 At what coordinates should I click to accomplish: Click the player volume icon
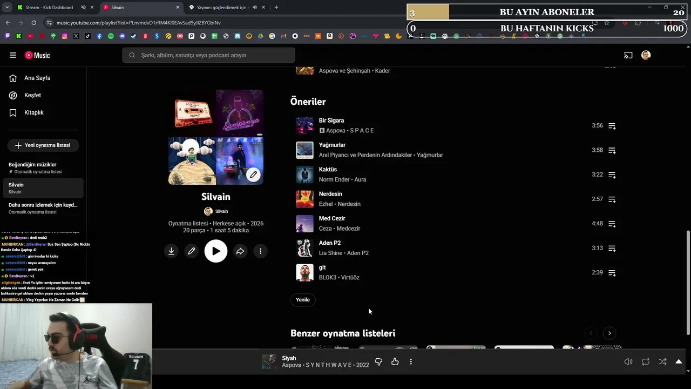(x=628, y=361)
